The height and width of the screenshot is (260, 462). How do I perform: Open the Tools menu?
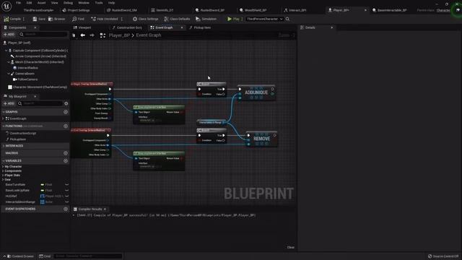click(99, 3)
